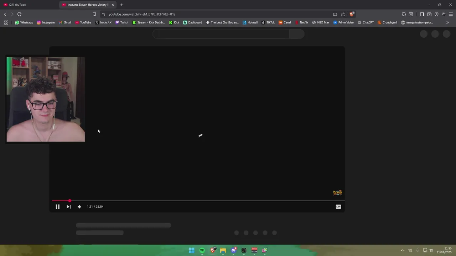This screenshot has width=456, height=256.
Task: Toggle the browser sidebar panel
Action: pos(422,14)
